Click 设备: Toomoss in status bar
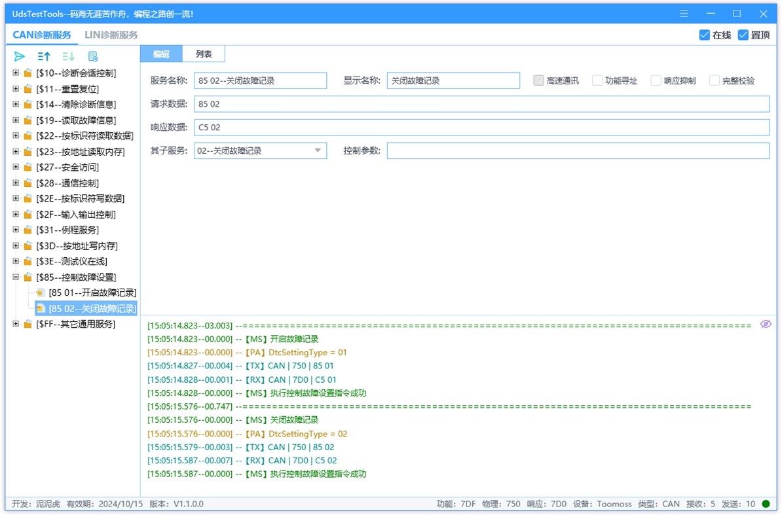This screenshot has height=515, width=782. point(602,504)
